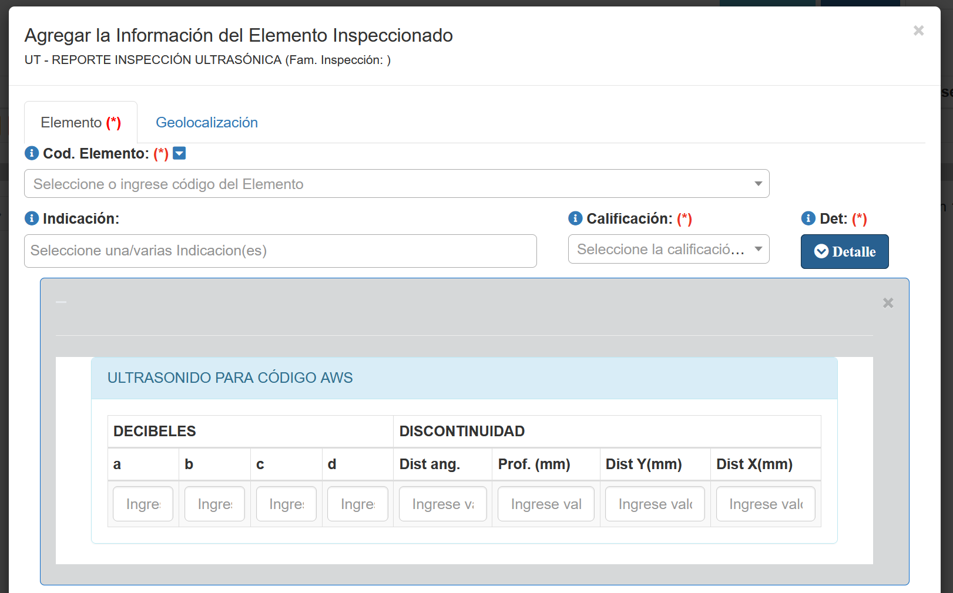Screen dimensions: 953x593
Task: Select the Dist Y(mm) input box
Action: point(655,504)
